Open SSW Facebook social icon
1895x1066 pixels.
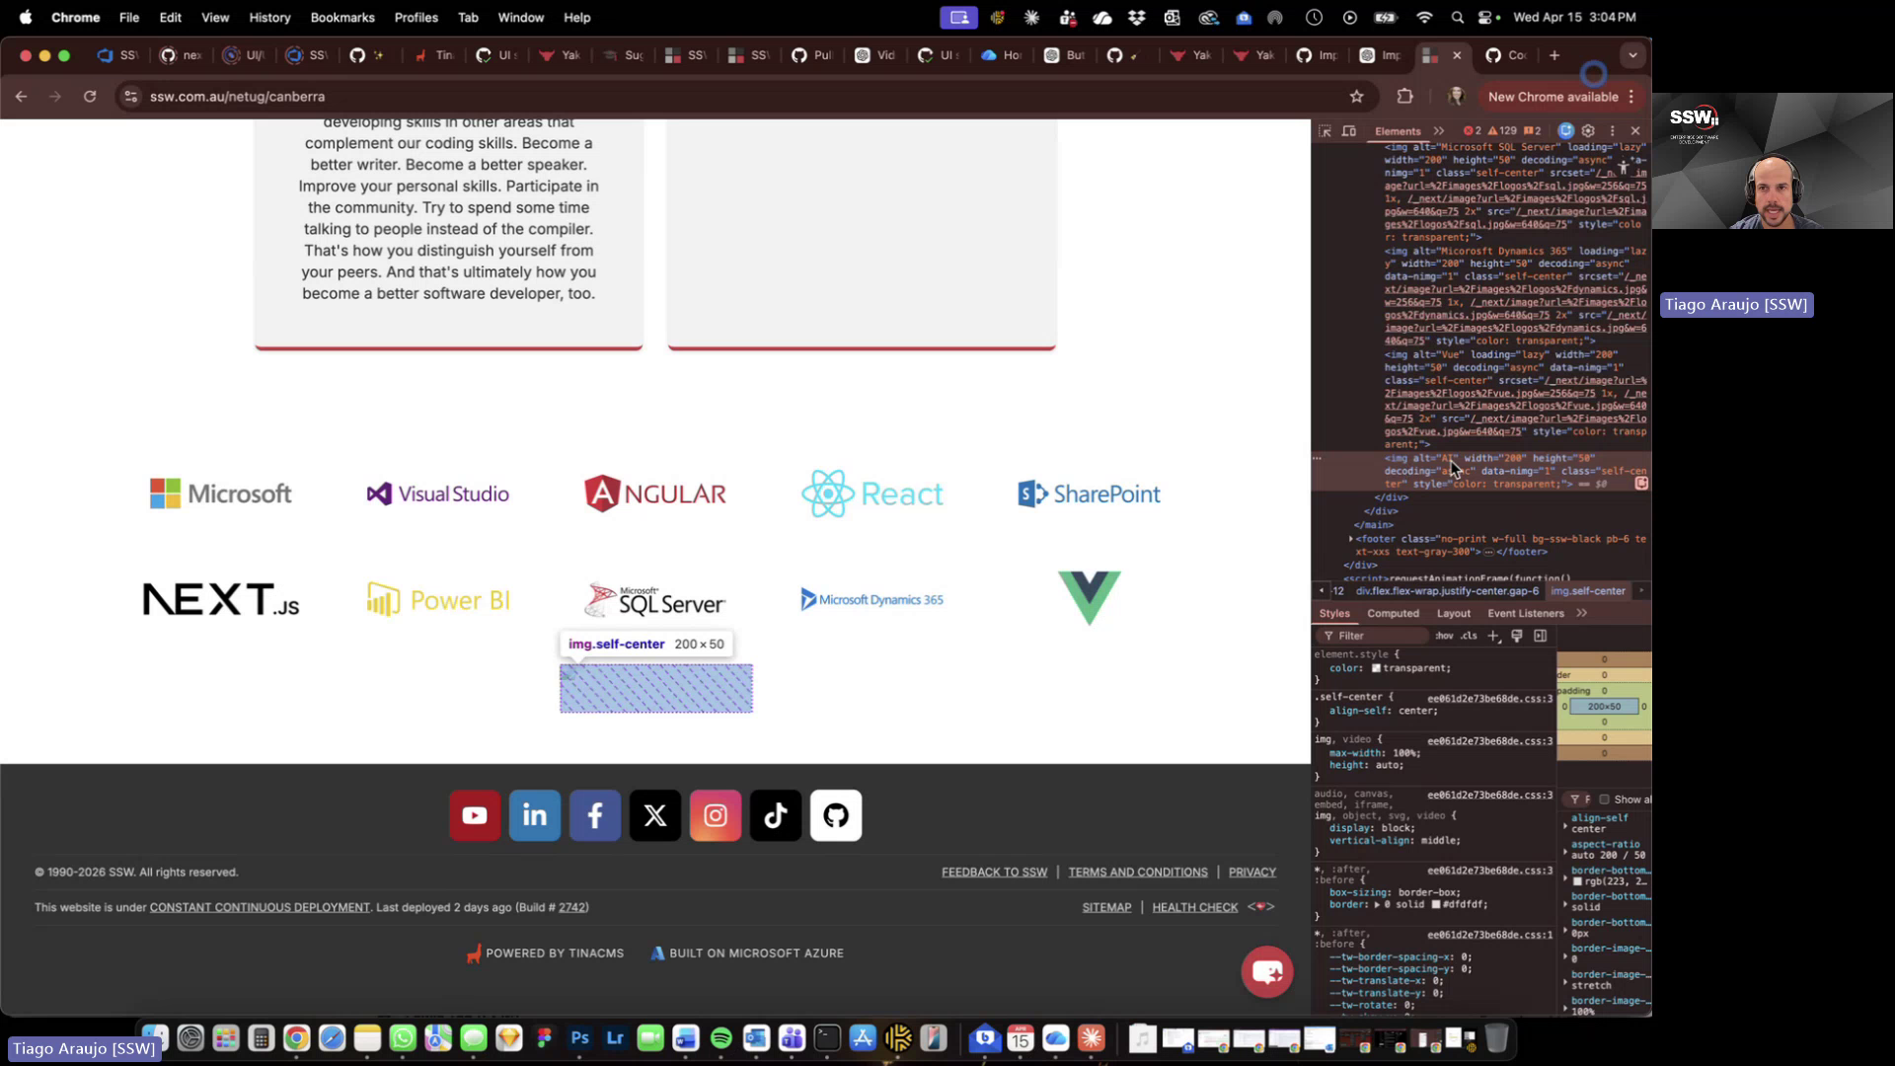pos(595,815)
